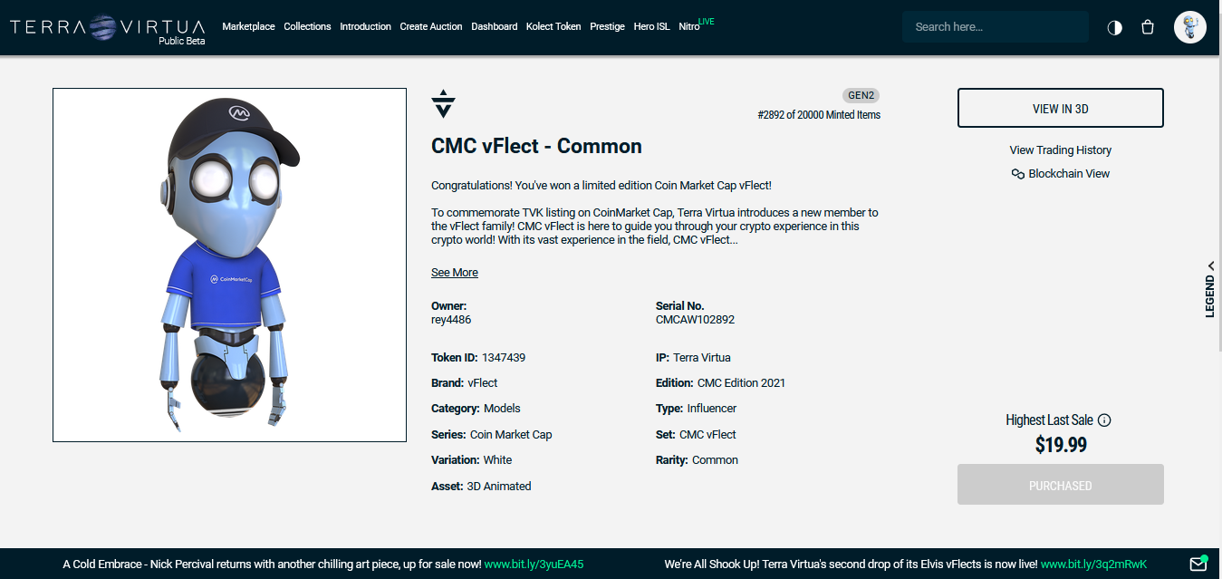Click Rarity Common value
This screenshot has width=1222, height=579.
[x=715, y=460]
